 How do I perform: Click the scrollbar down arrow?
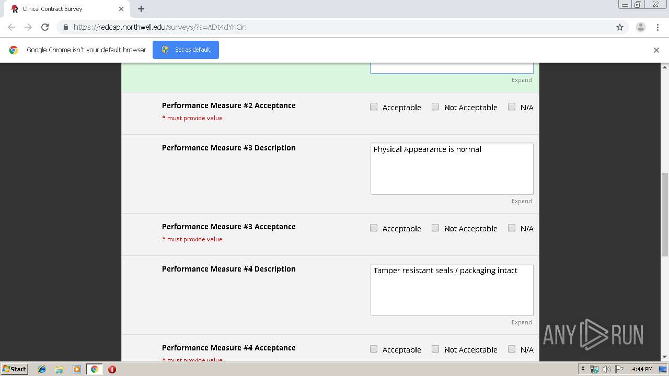(665, 357)
